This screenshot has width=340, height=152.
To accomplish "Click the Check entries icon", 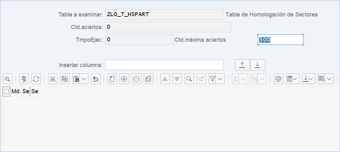I will point(24,79).
